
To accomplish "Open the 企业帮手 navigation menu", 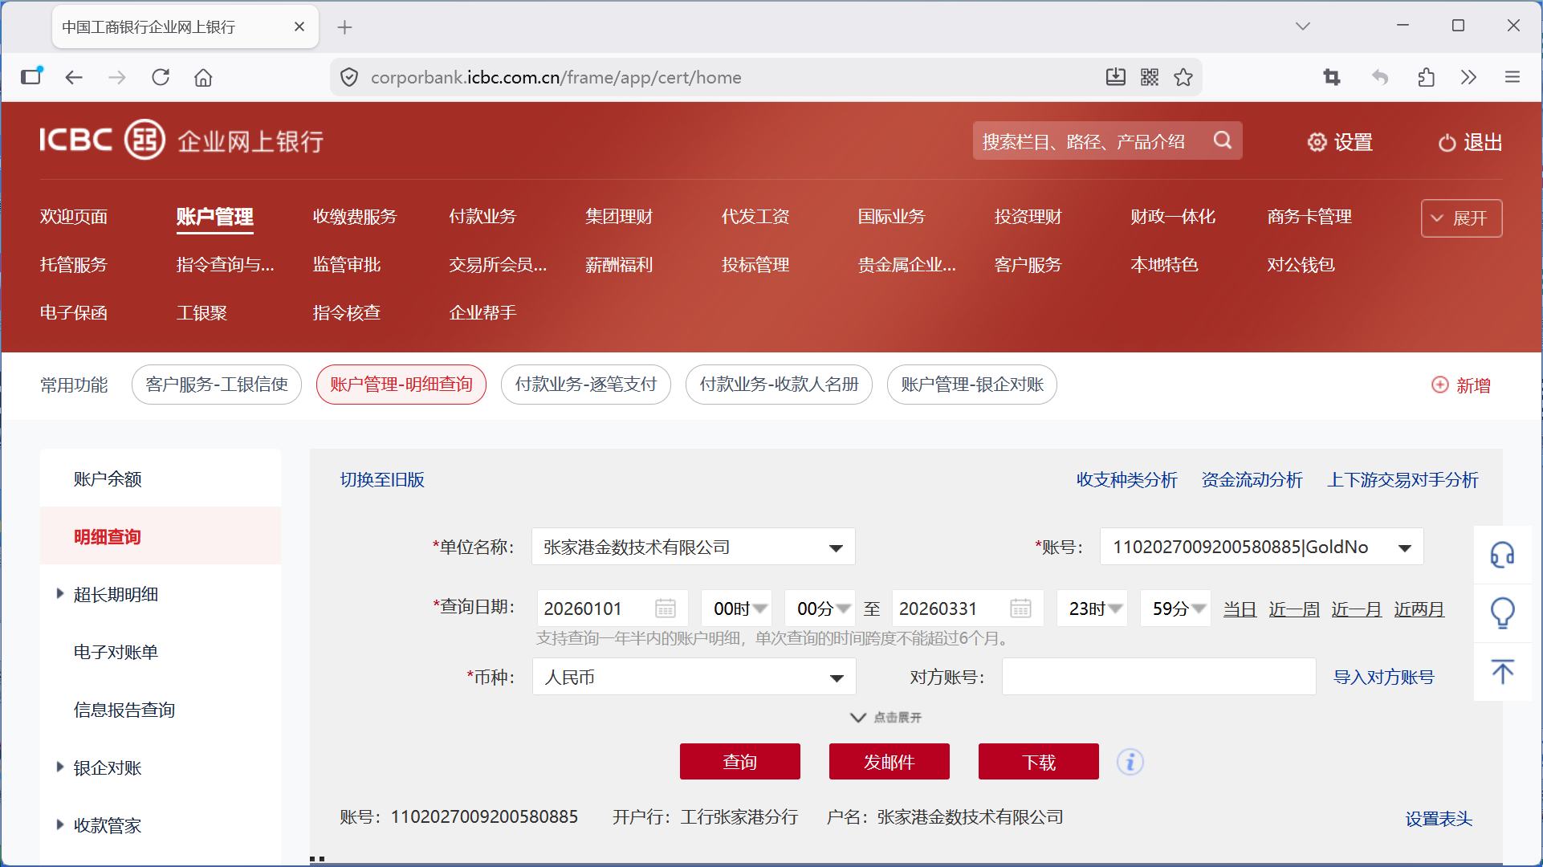I will (x=482, y=312).
